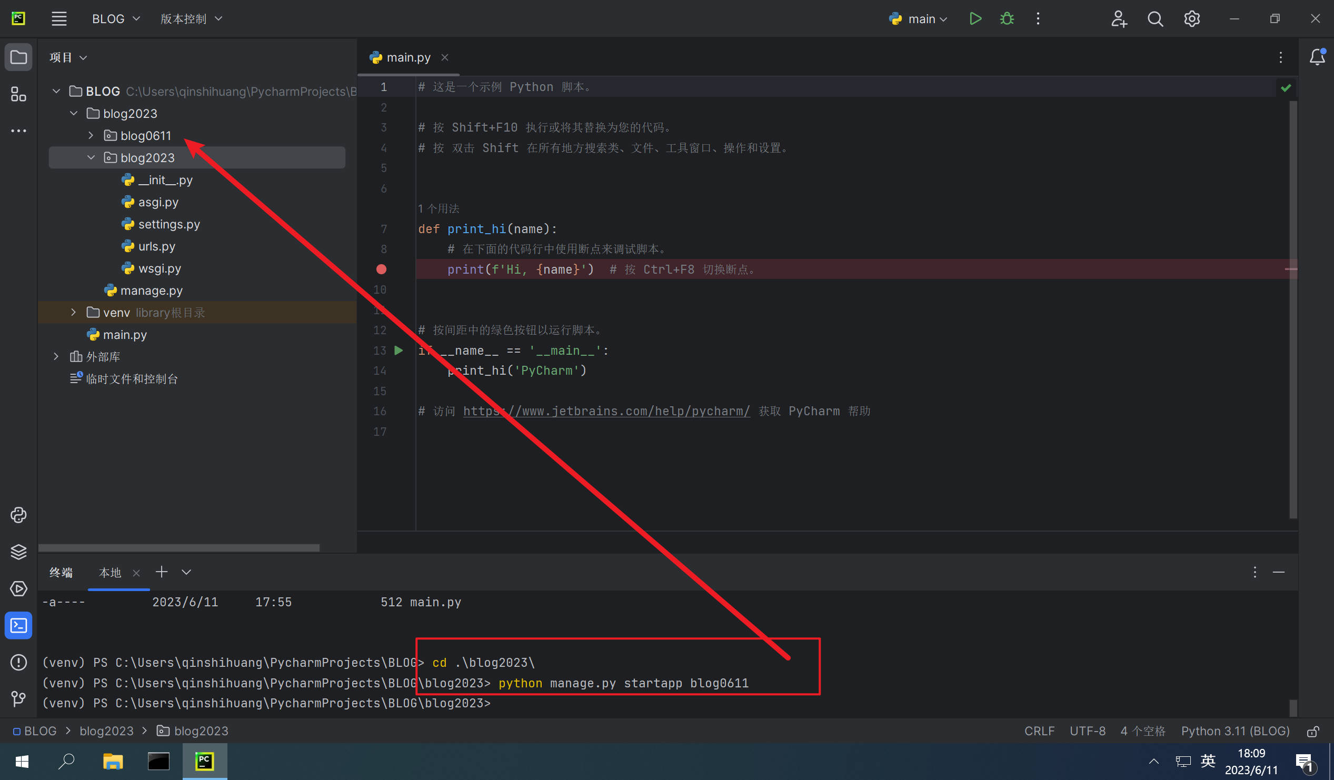1334x780 pixels.
Task: Select wsgi.py in tree
Action: coord(159,268)
